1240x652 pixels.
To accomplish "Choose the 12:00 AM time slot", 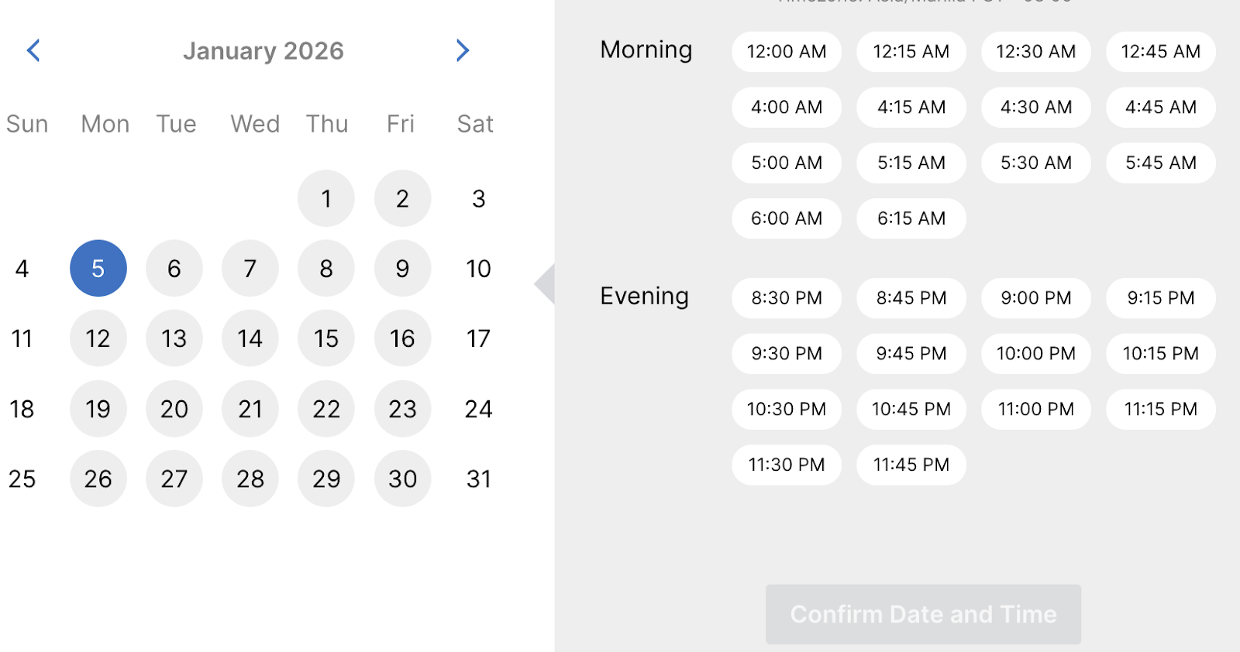I will point(787,52).
